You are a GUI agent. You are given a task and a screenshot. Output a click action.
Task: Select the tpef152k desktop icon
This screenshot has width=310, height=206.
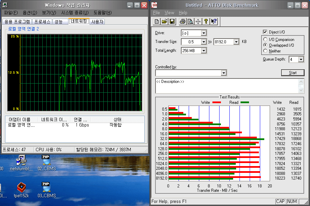pos(21,190)
